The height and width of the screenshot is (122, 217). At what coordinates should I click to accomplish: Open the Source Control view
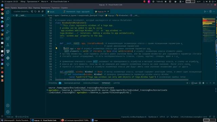(x=8, y=25)
